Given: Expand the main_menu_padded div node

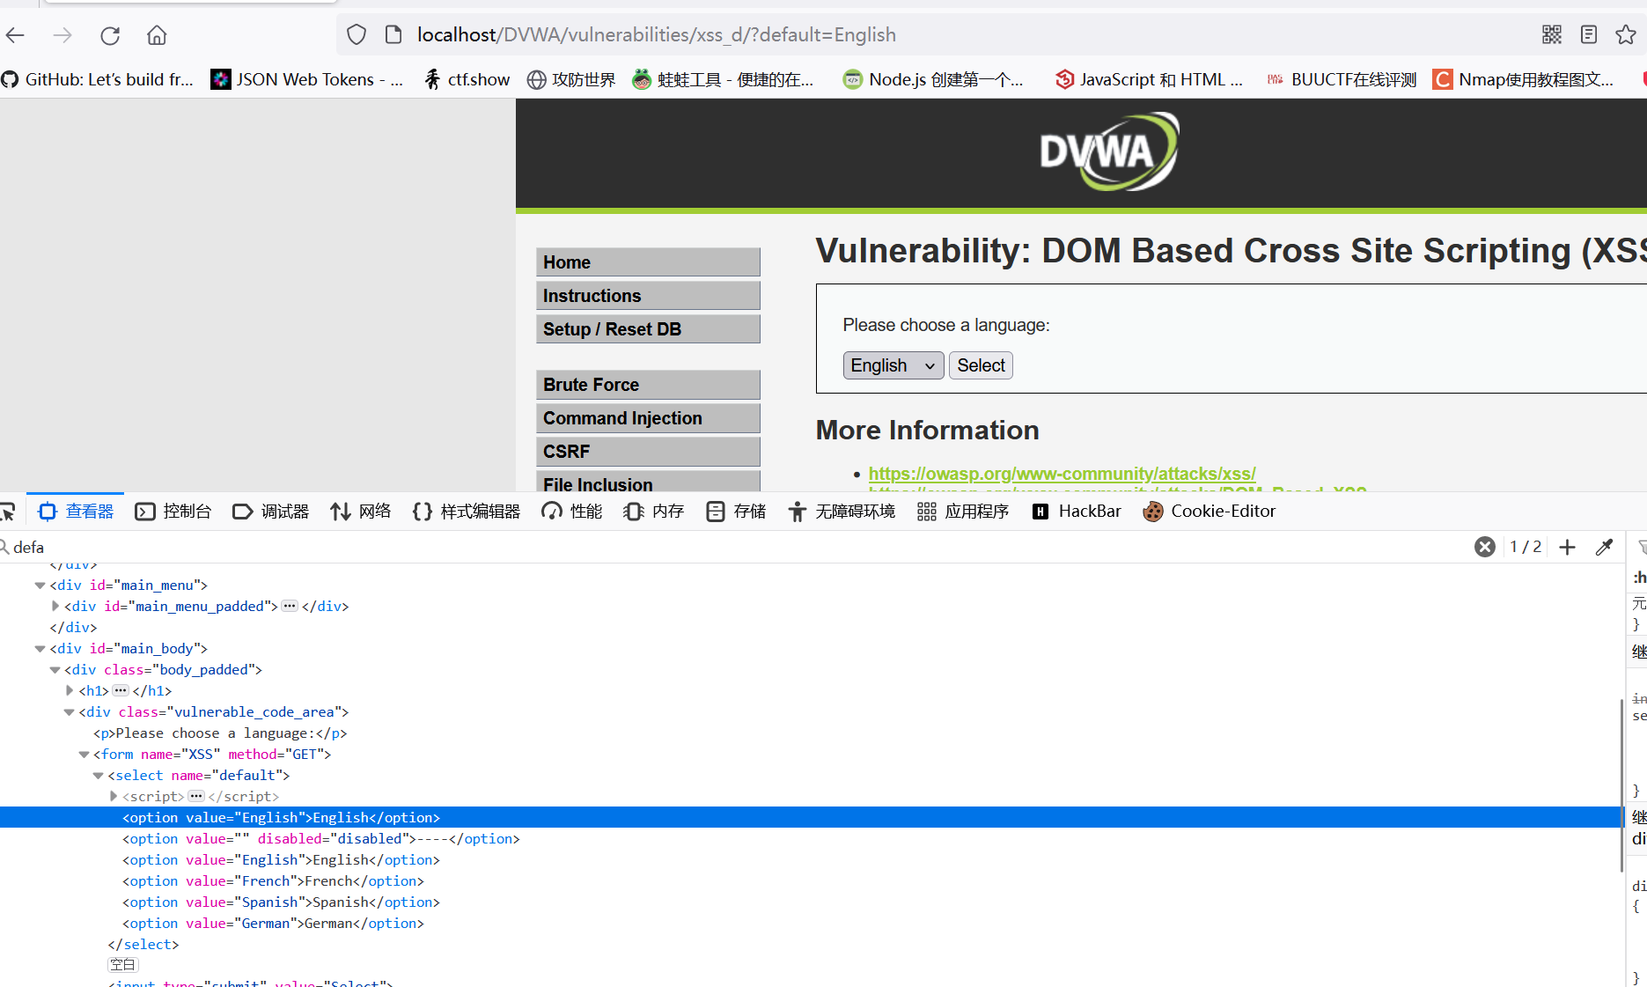Looking at the screenshot, I should tap(55, 606).
